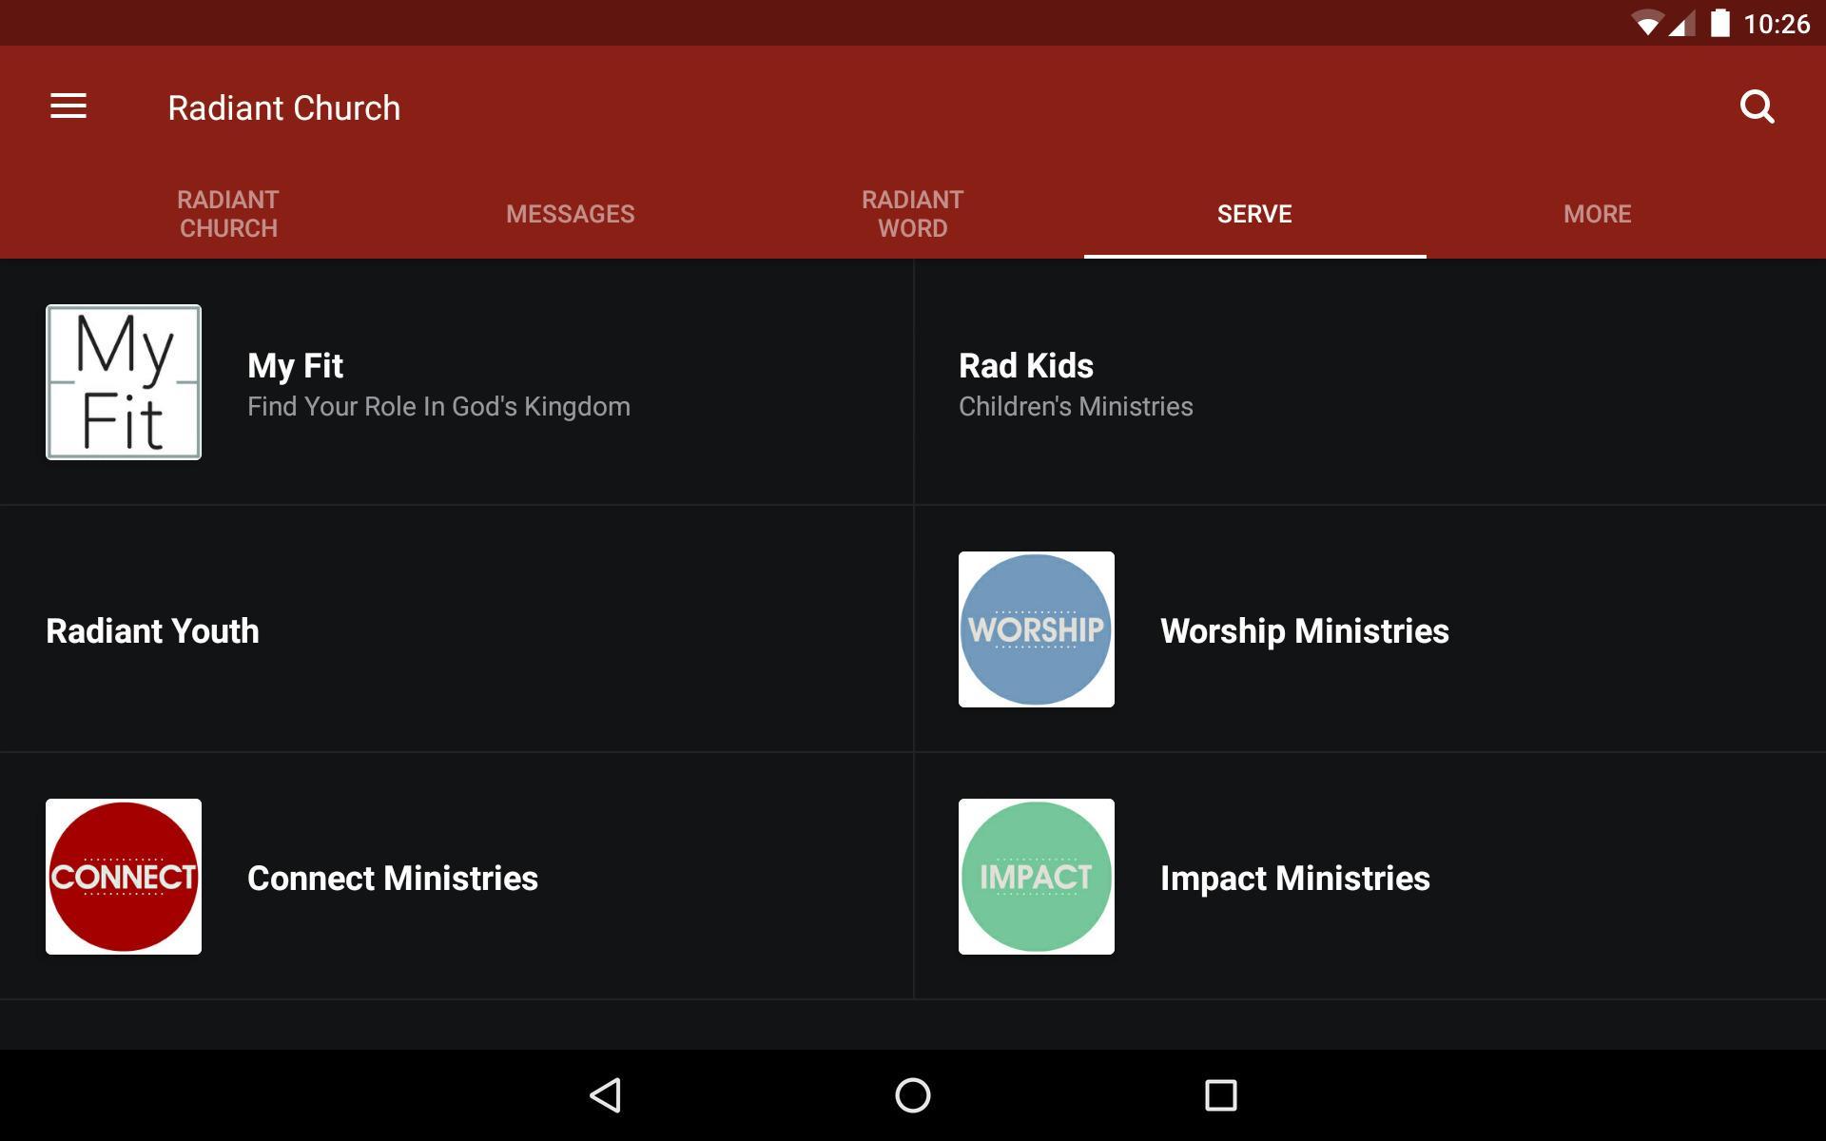Open the My Fit ministry section
The image size is (1826, 1141).
tap(456, 381)
